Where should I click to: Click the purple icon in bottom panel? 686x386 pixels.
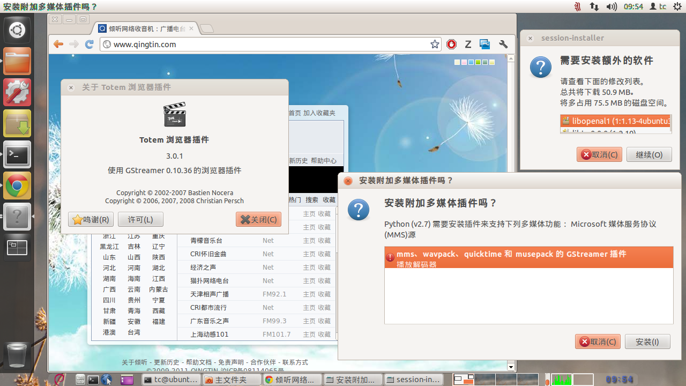(127, 380)
